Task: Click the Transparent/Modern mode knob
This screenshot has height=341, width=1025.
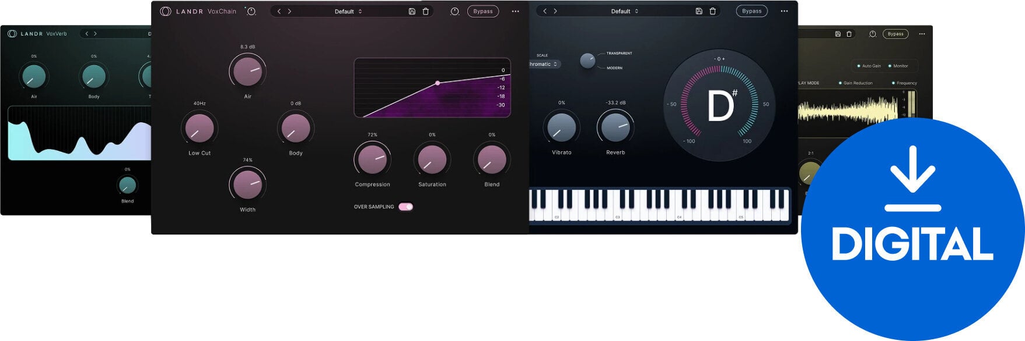Action: (587, 60)
